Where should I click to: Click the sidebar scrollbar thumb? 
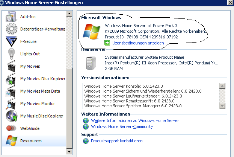click(69, 108)
